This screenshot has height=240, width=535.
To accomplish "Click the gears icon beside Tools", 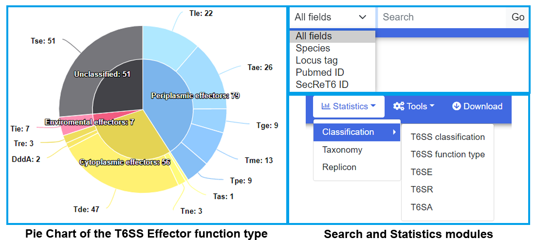I will [x=399, y=106].
